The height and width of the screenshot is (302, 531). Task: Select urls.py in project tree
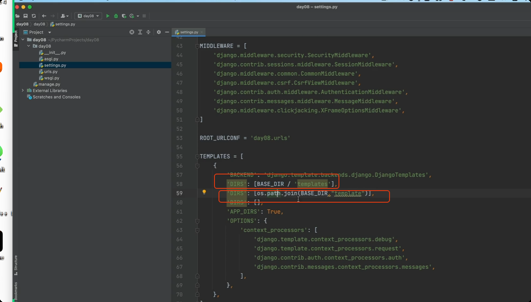coord(51,72)
